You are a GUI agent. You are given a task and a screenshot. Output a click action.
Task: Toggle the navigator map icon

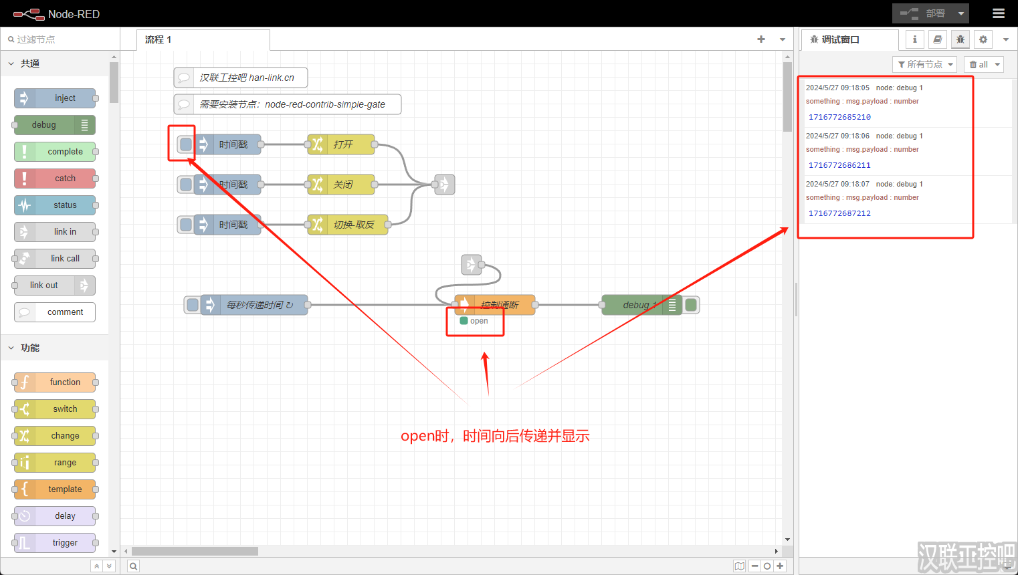739,566
